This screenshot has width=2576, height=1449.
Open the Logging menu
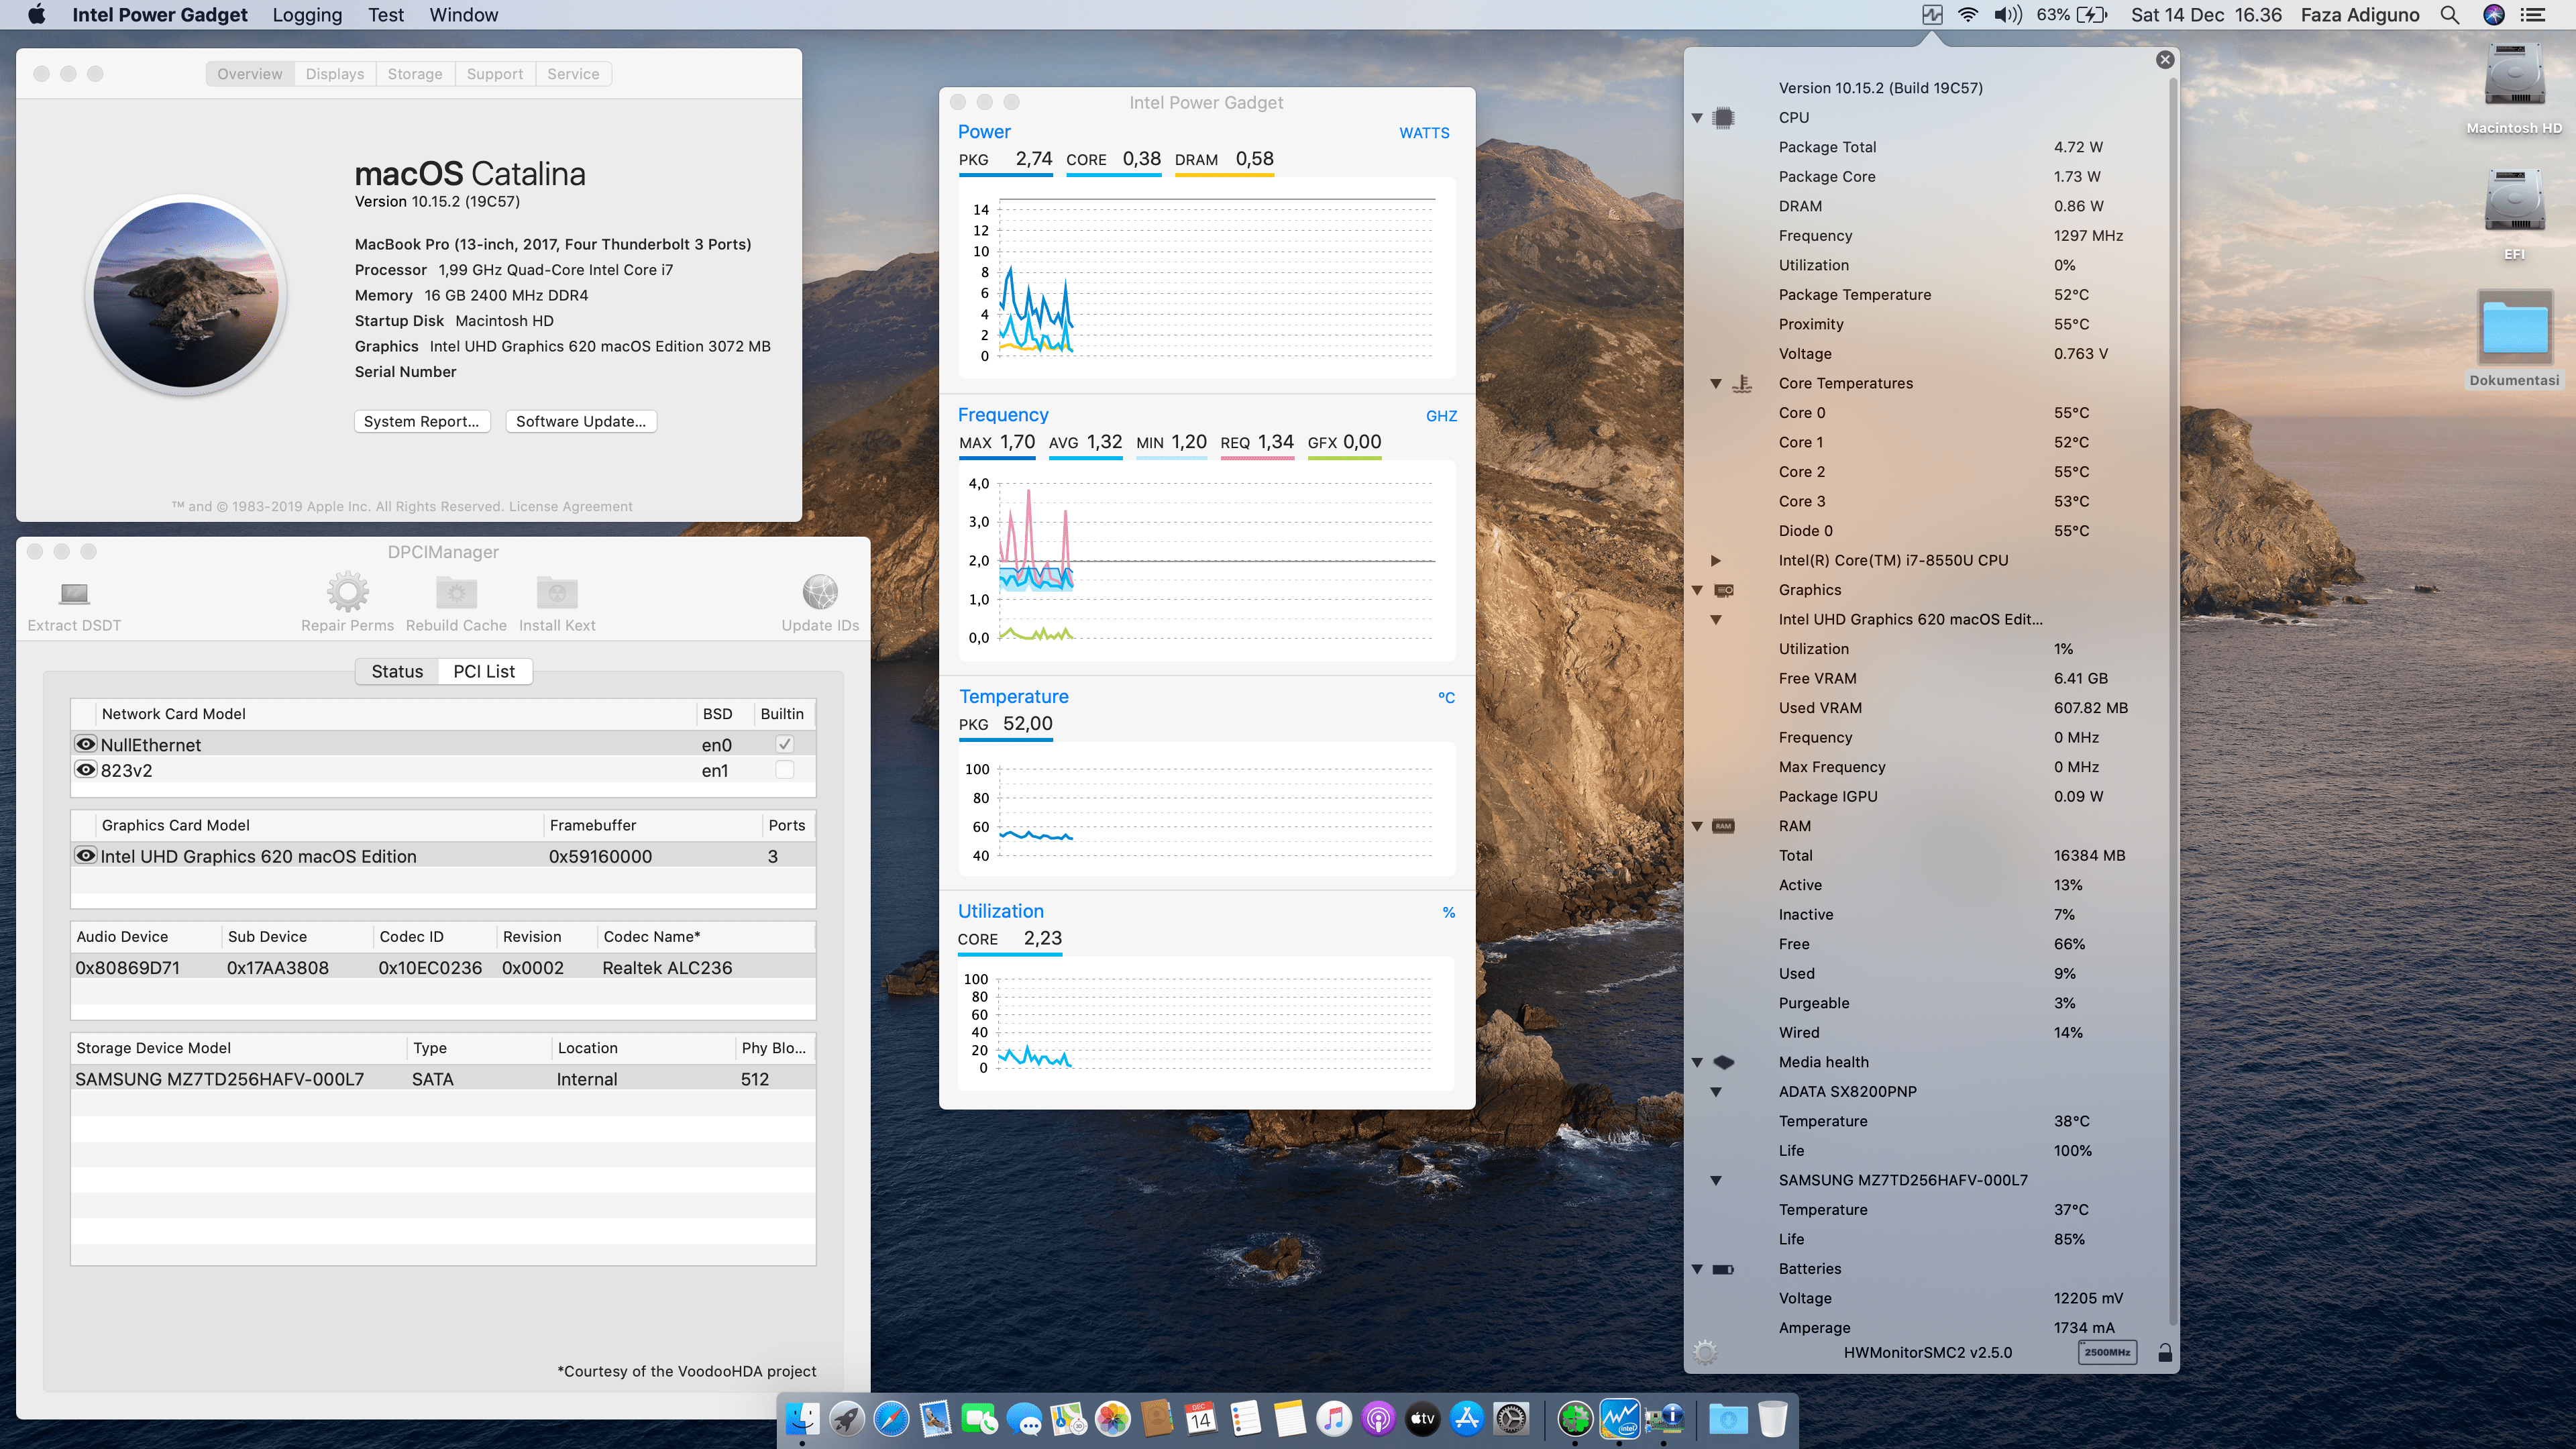pos(307,14)
